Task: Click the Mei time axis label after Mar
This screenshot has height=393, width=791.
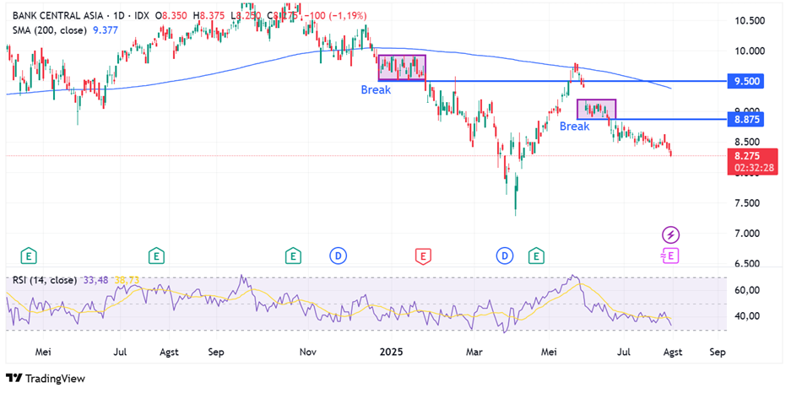Action: [550, 351]
